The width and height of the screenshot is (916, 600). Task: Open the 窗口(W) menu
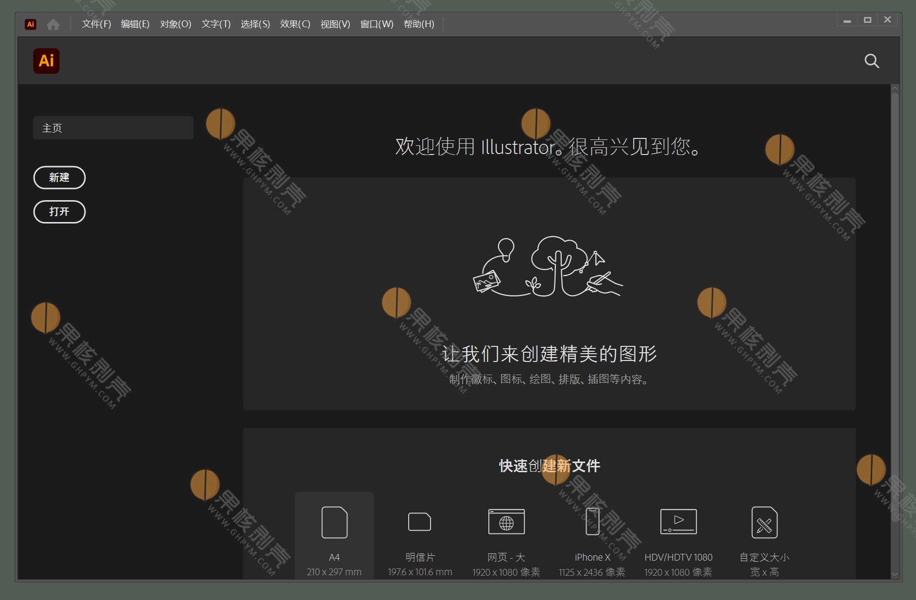pos(377,24)
